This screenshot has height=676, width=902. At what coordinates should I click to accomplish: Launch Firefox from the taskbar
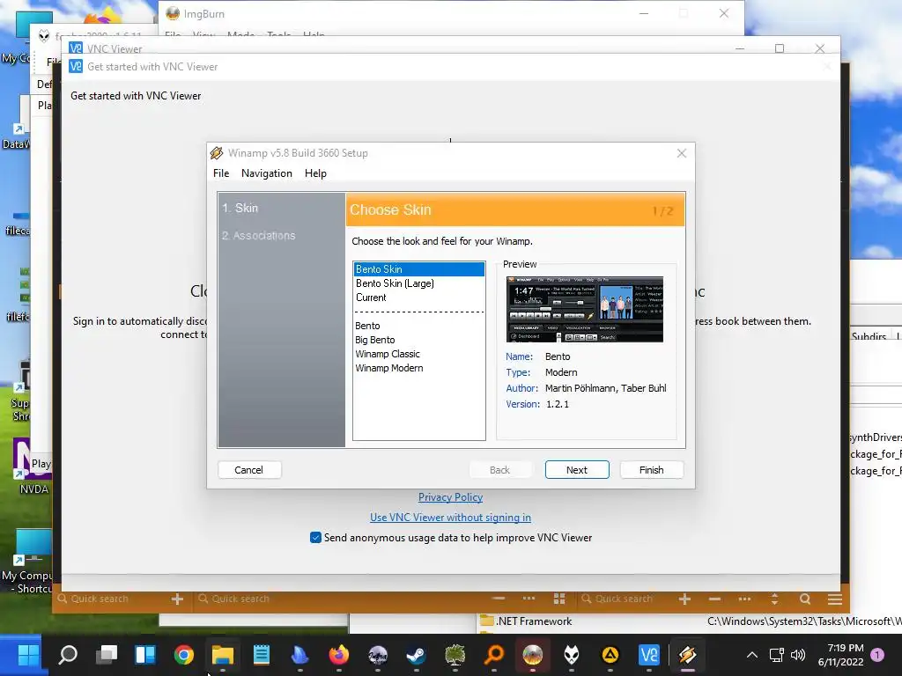[x=339, y=654]
